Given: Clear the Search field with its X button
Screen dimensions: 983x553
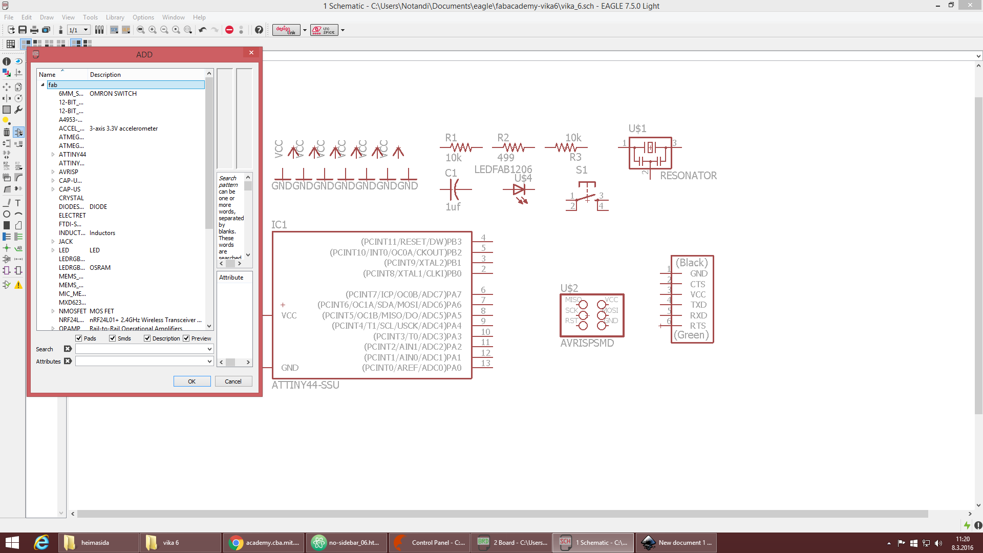Looking at the screenshot, I should click(x=68, y=349).
